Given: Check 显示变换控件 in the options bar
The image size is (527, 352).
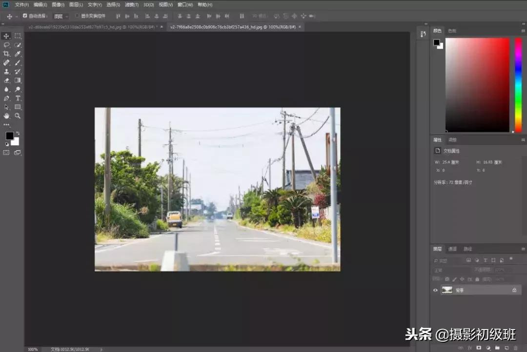Looking at the screenshot, I should click(76, 16).
